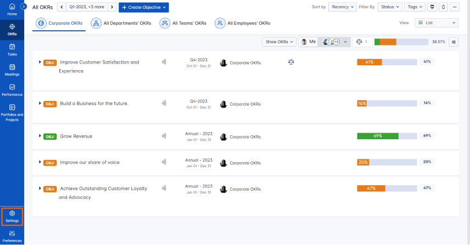Click the 41% percentage label at right
Screen dimensions: 470x245
427,61
